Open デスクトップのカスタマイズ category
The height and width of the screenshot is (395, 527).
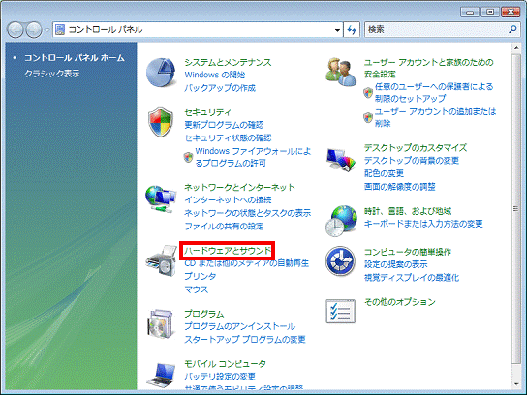point(416,147)
